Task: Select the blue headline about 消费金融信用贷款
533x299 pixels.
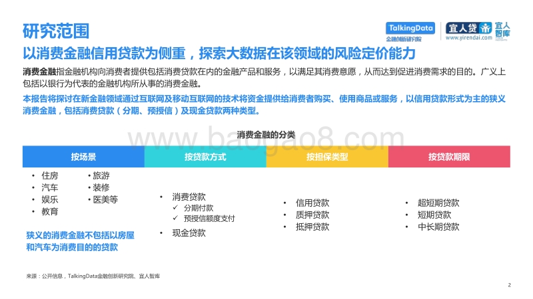Action: pyautogui.click(x=219, y=54)
